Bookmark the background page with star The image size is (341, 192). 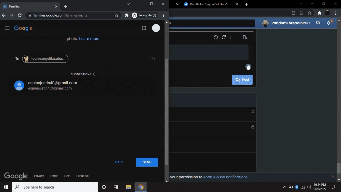pos(310,13)
